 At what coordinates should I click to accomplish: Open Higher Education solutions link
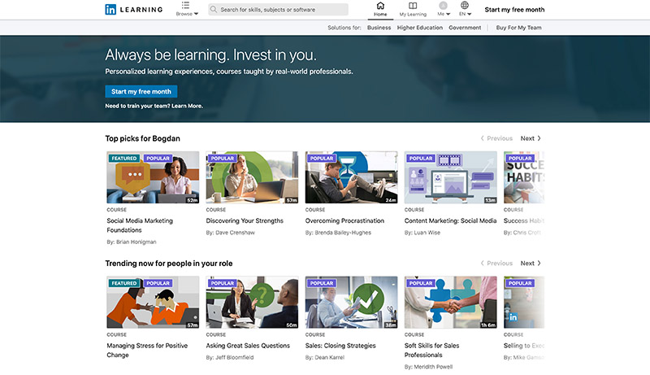pos(419,28)
